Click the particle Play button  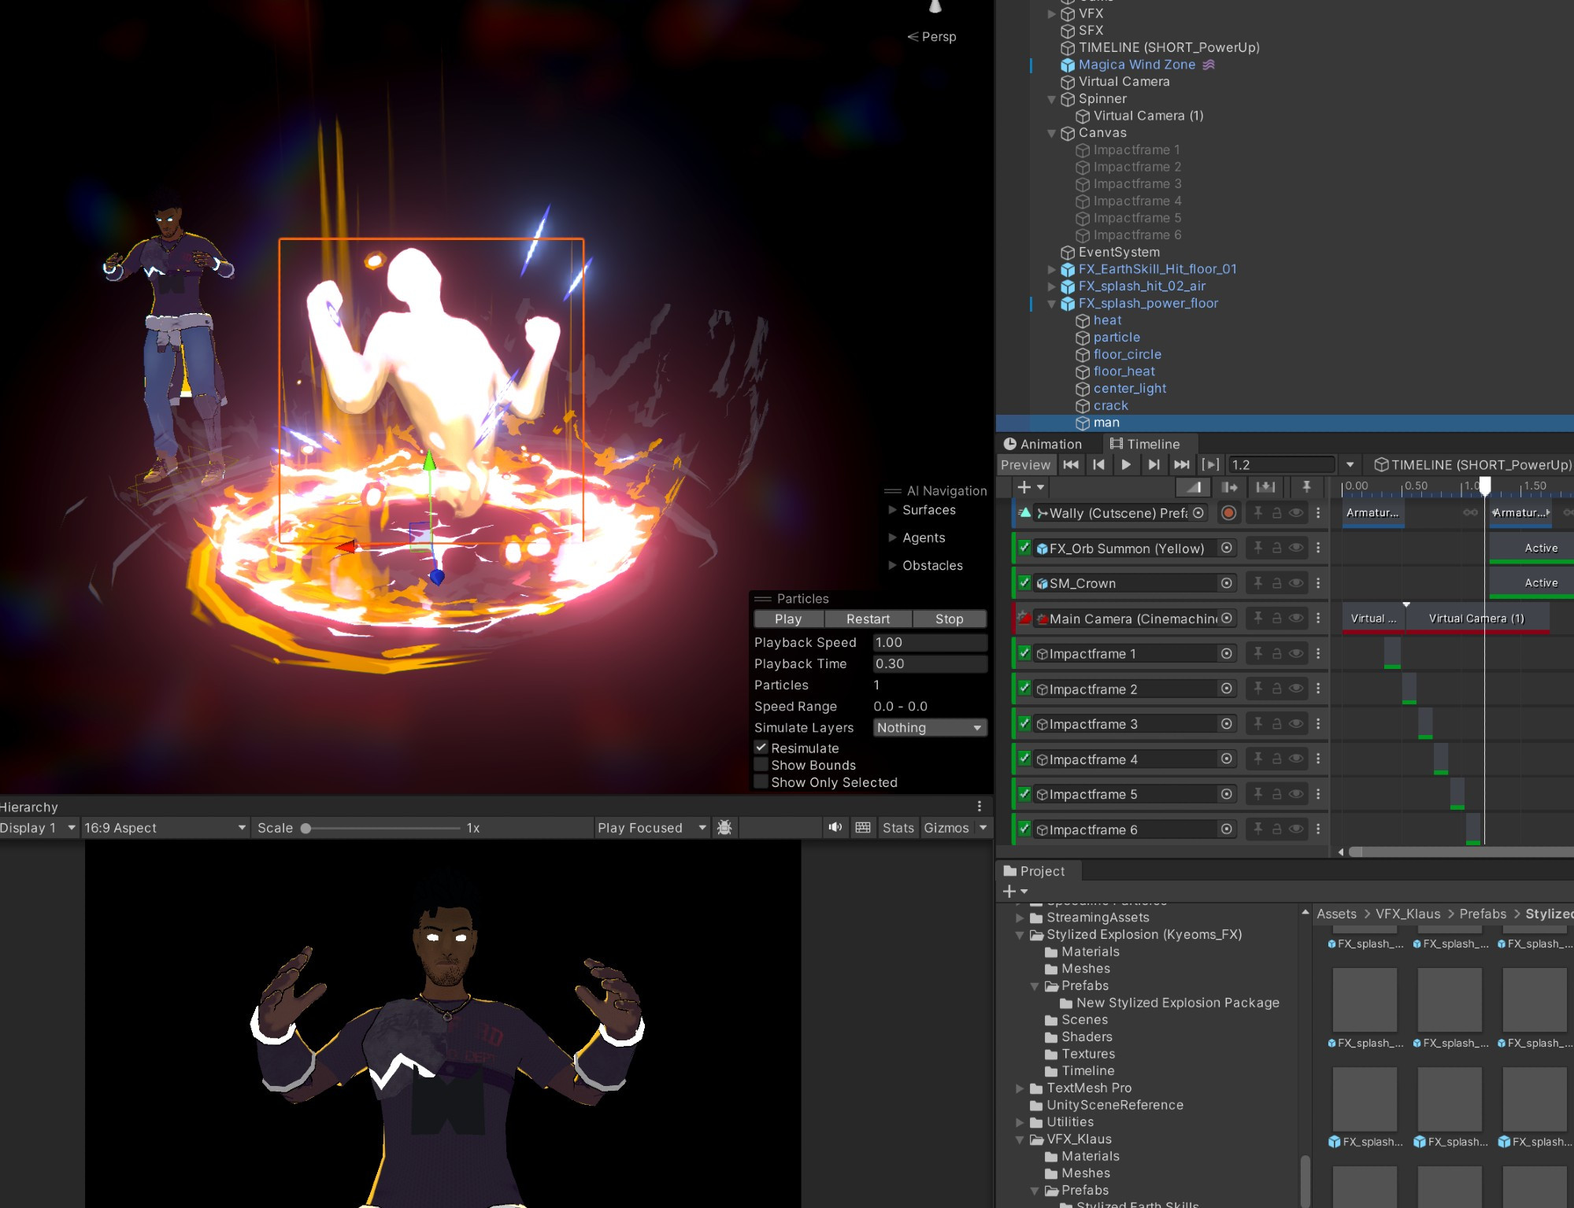click(x=788, y=619)
